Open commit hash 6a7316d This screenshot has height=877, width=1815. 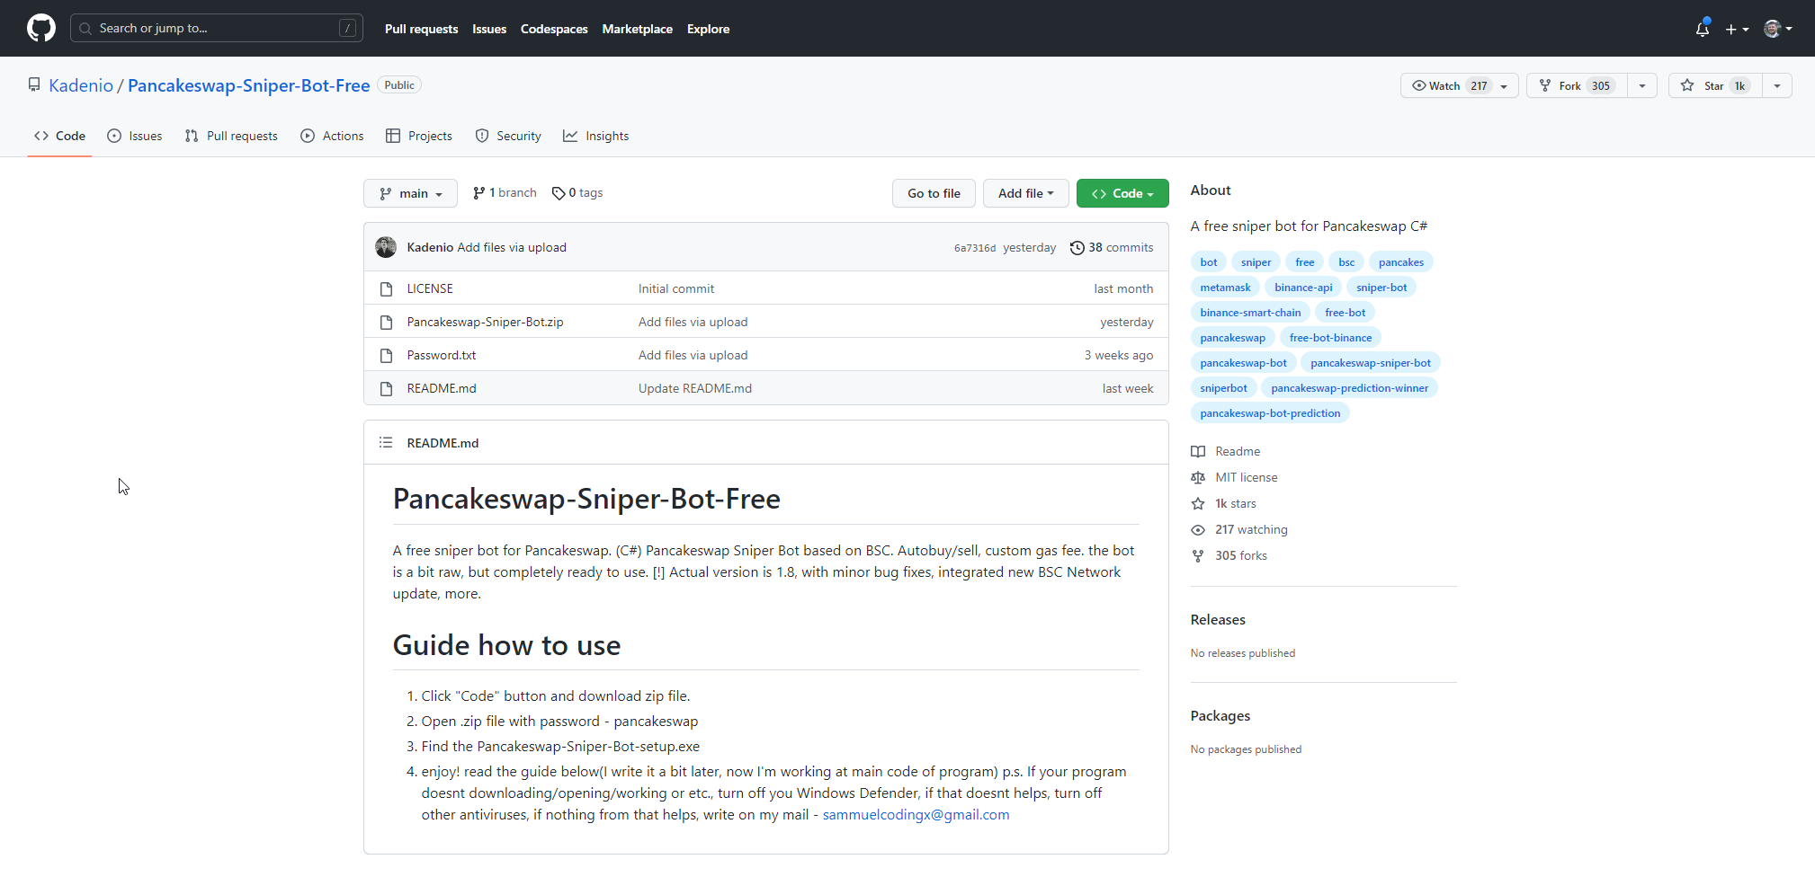coord(975,248)
